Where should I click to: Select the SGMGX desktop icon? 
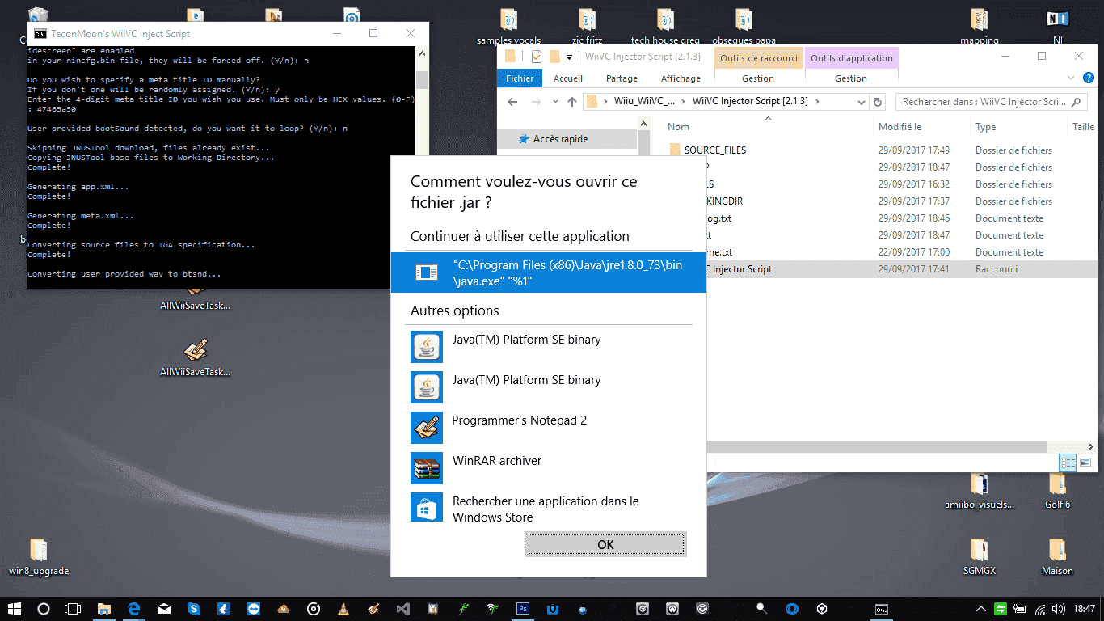[979, 557]
